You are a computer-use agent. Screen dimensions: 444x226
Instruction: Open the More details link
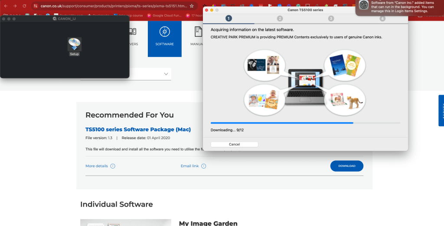(100, 166)
